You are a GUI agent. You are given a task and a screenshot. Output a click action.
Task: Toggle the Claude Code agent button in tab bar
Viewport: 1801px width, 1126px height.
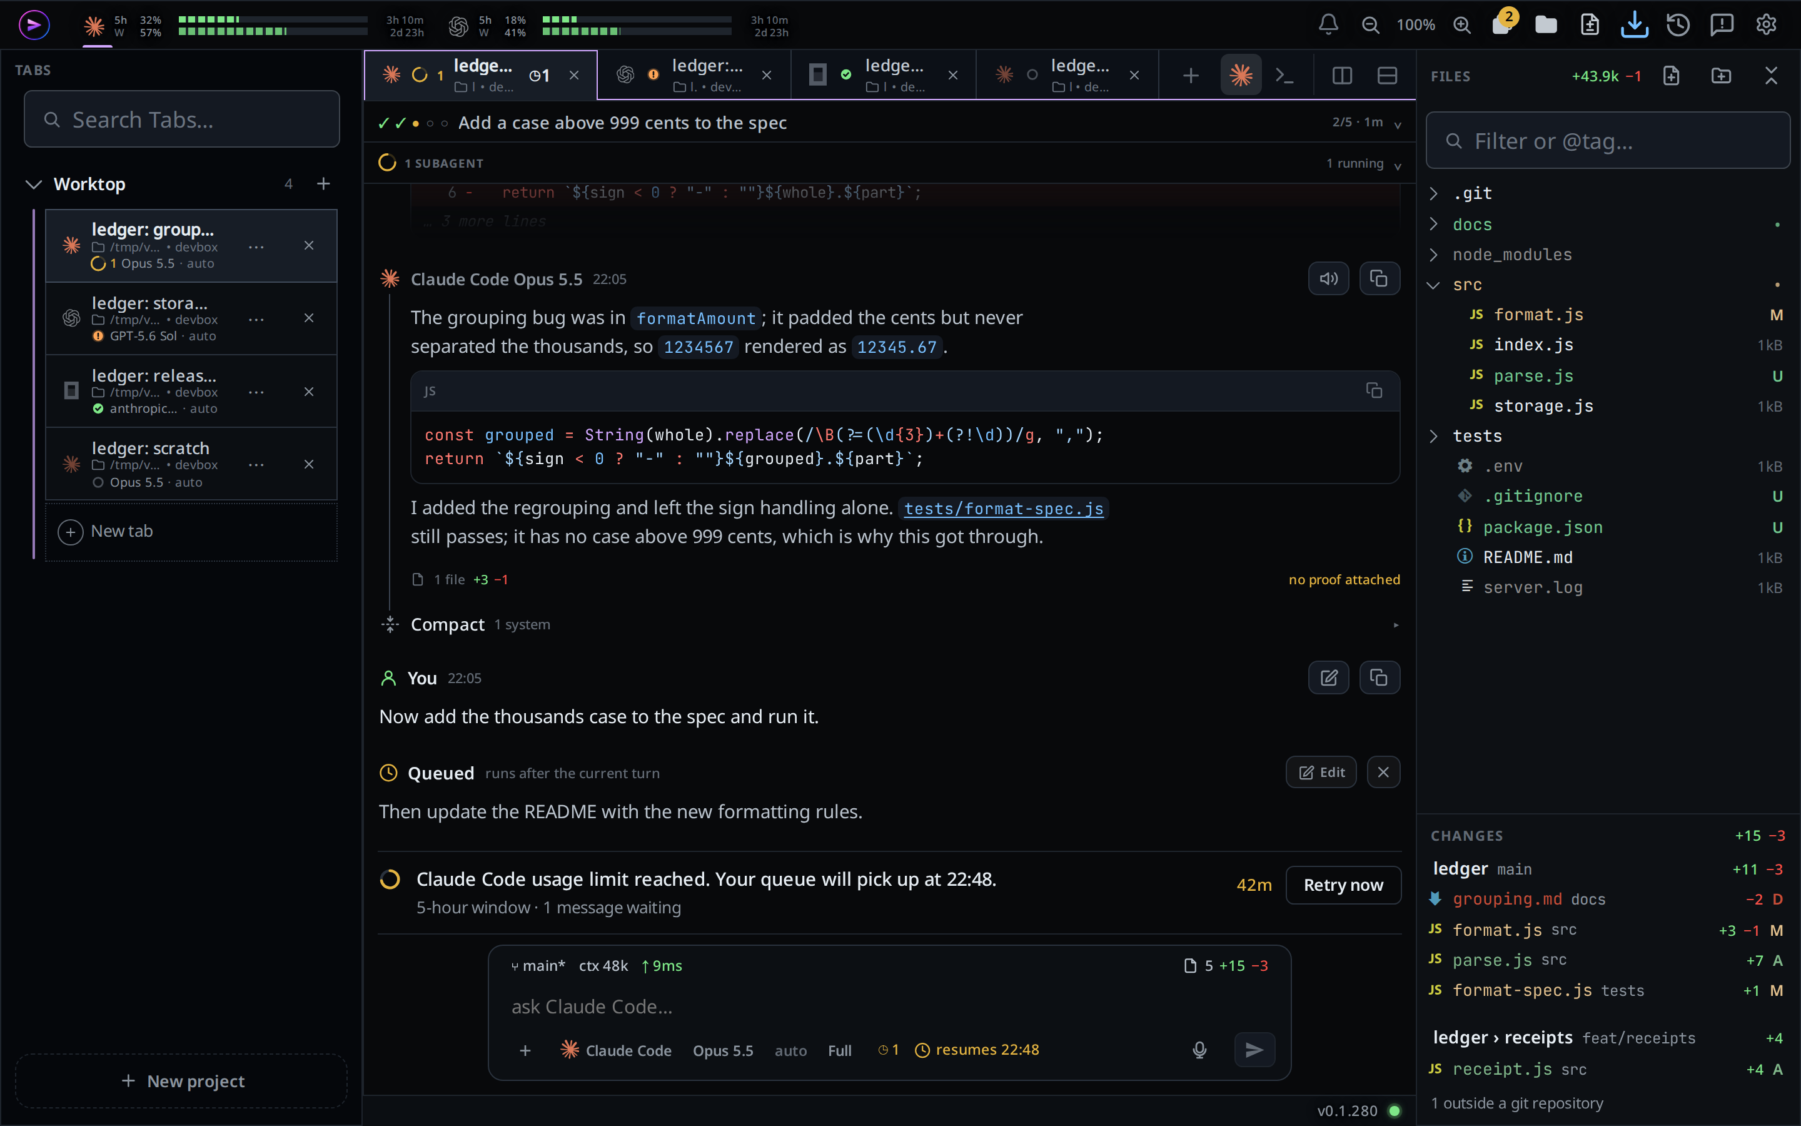point(1241,75)
